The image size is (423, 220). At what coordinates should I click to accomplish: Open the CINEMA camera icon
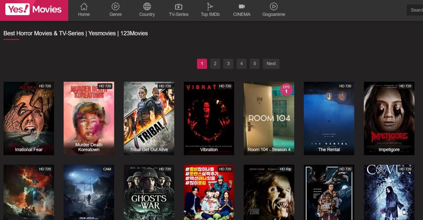click(242, 7)
